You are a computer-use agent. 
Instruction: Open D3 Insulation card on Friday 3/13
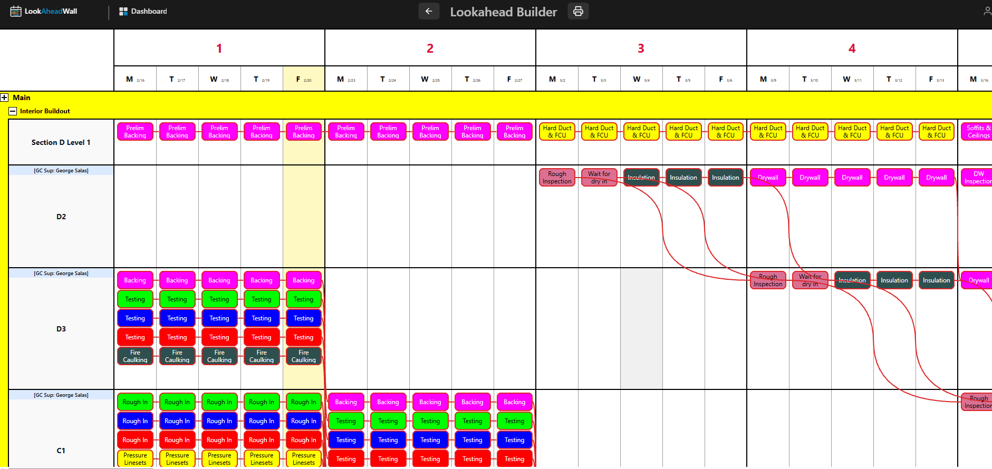tap(937, 280)
